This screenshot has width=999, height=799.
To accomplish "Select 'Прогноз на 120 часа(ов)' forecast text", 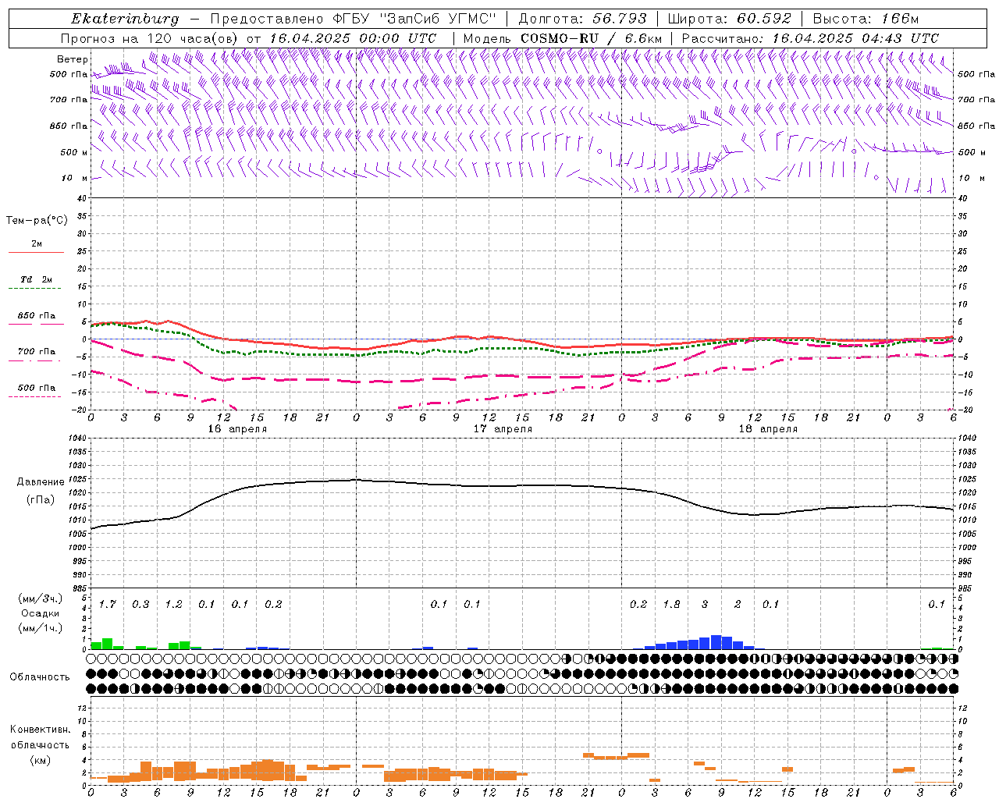I will coord(150,38).
